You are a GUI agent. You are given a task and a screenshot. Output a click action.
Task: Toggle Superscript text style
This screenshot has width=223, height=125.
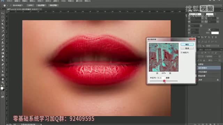click(206, 37)
